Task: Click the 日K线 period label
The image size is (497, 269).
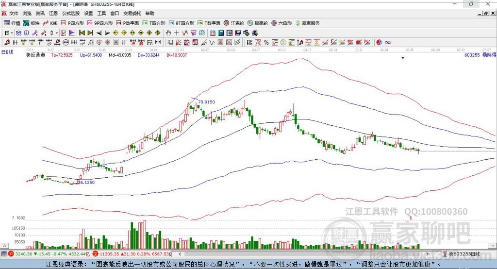Action: point(7,52)
